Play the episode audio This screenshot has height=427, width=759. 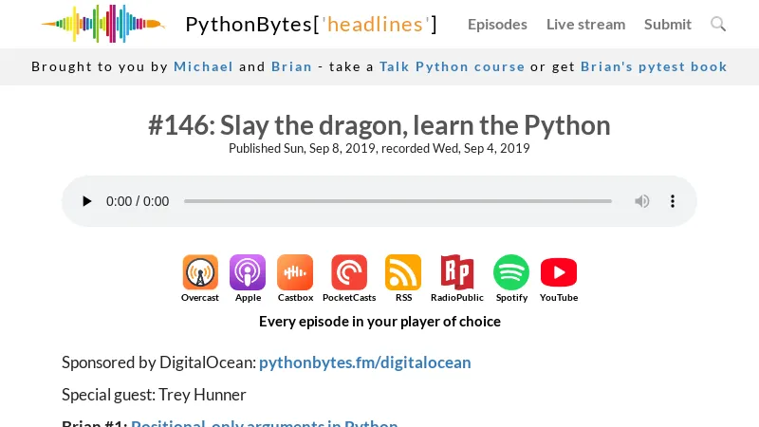pos(87,201)
